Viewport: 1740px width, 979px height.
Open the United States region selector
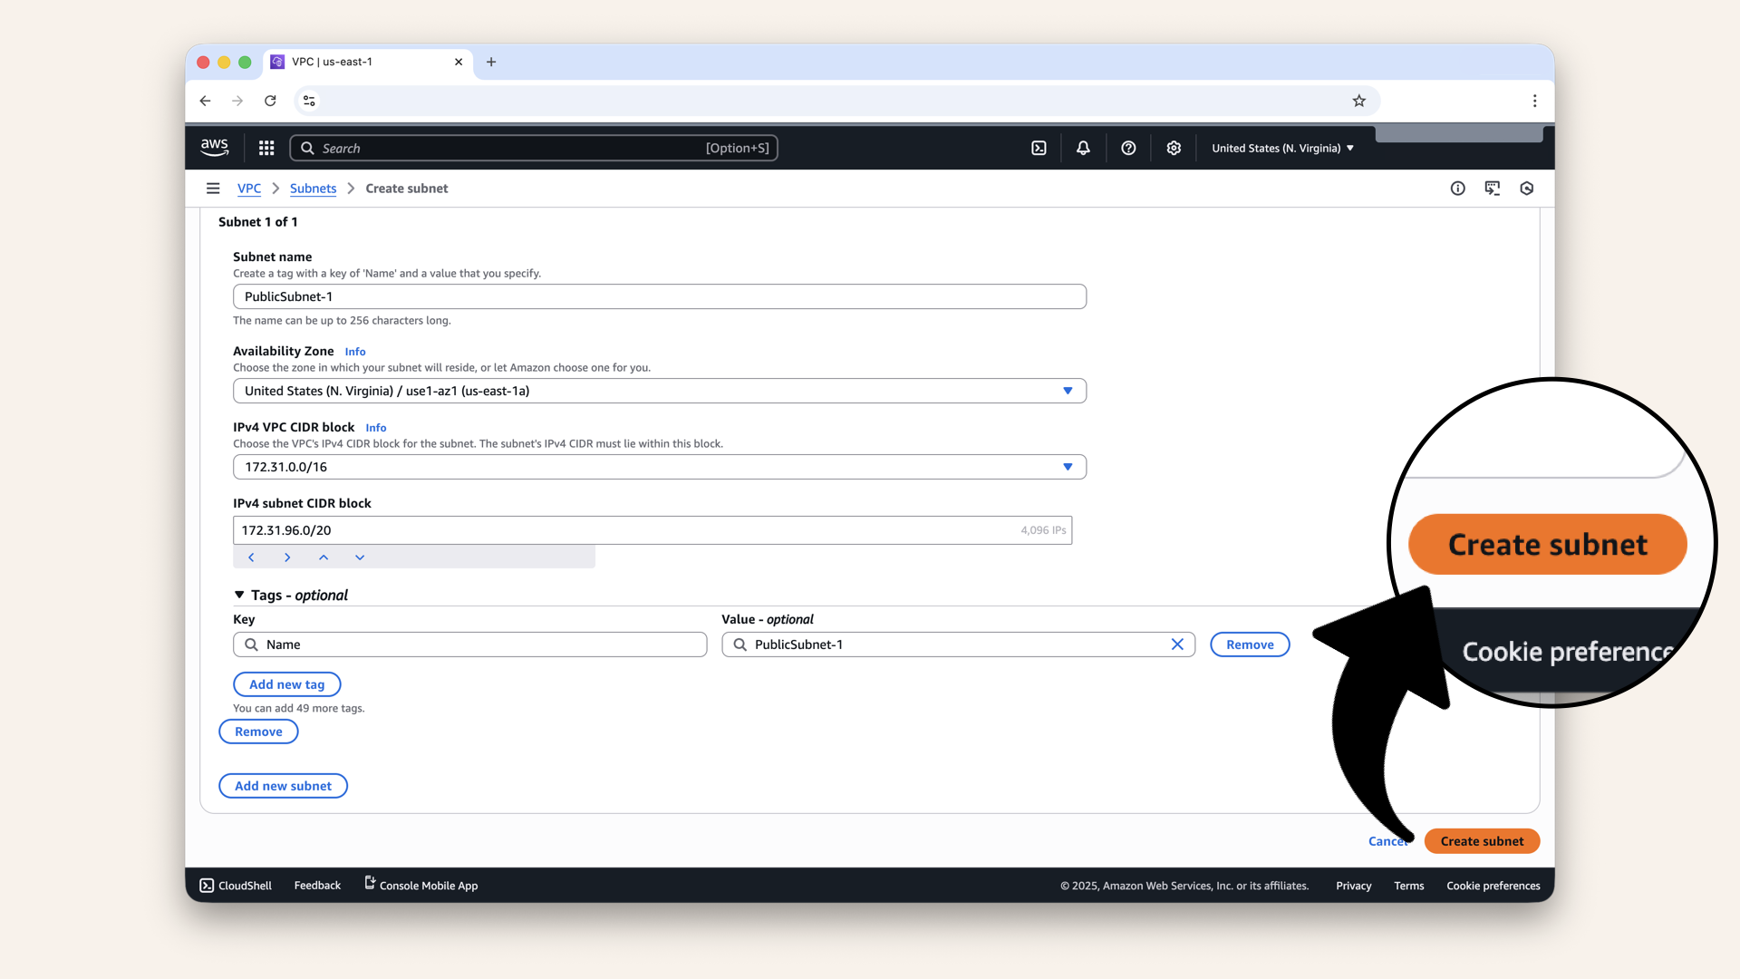[1281, 148]
